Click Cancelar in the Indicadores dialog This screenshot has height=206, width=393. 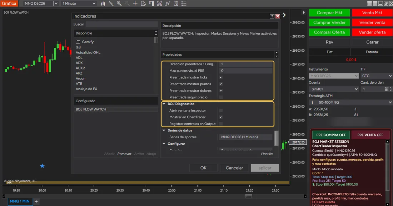pyautogui.click(x=234, y=168)
